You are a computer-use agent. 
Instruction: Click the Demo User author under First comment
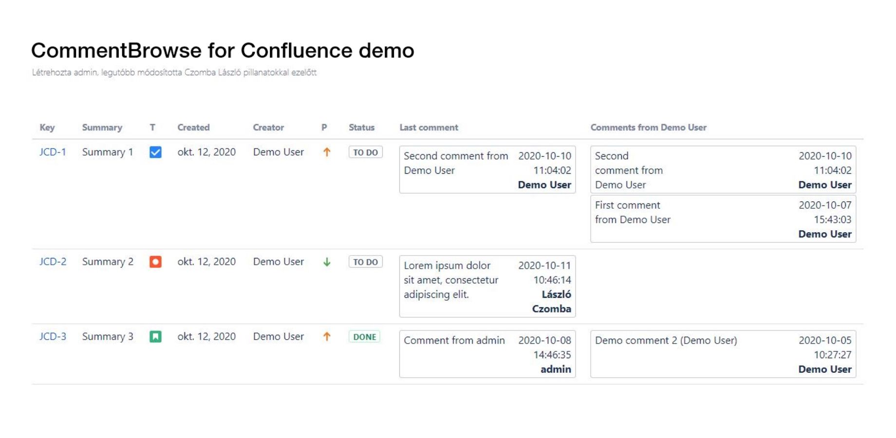tap(825, 234)
